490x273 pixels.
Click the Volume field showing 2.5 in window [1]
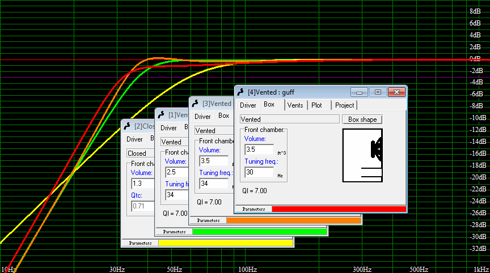point(177,172)
